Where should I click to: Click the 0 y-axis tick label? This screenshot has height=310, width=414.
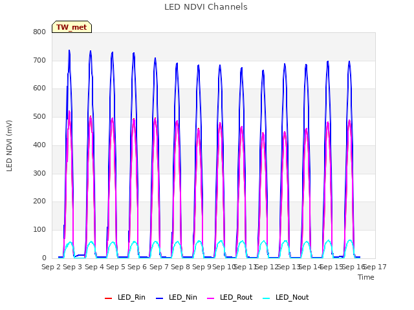point(44,258)
